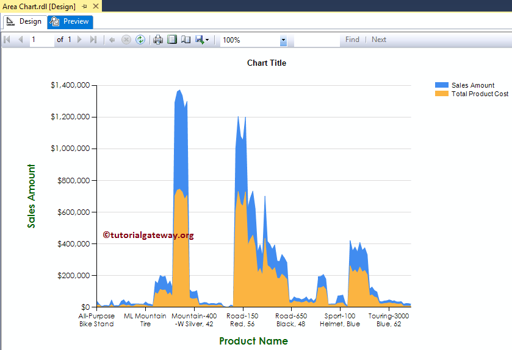Click the Touring-3000 Blue, 62 label
This screenshot has height=350, width=512.
389,320
